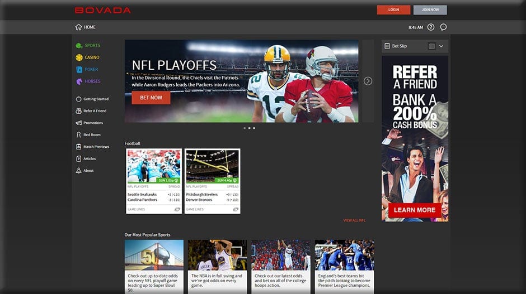
Task: Open the Super Bowl 50 sport card
Action: (154, 267)
